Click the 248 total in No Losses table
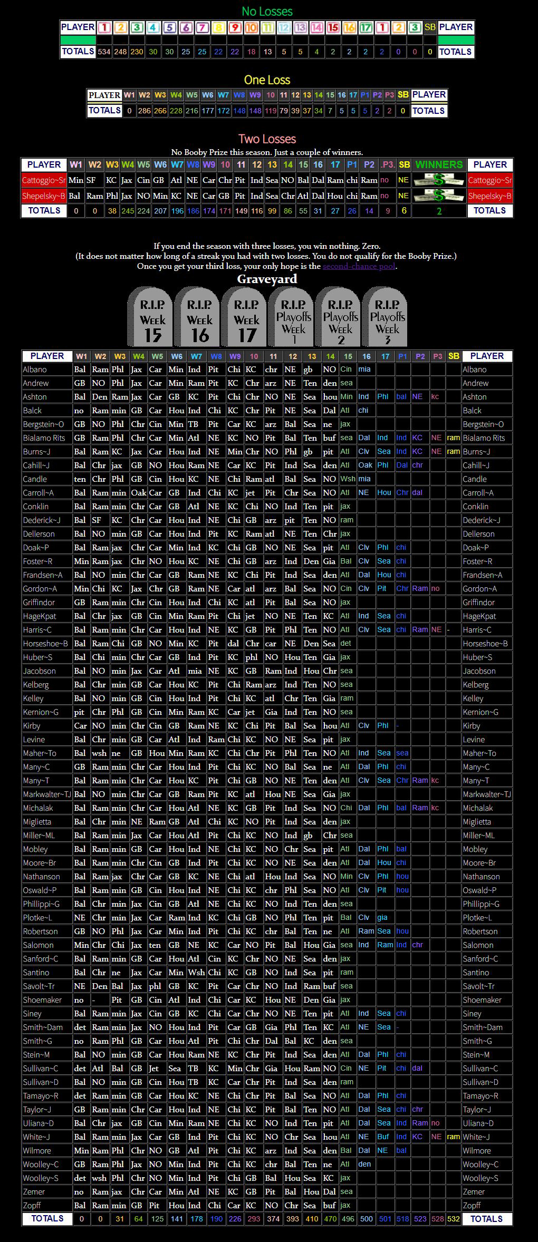This screenshot has width=538, height=1242. (x=120, y=52)
